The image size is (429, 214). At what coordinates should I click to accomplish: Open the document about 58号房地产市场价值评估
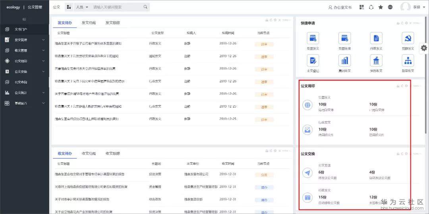click(87, 94)
